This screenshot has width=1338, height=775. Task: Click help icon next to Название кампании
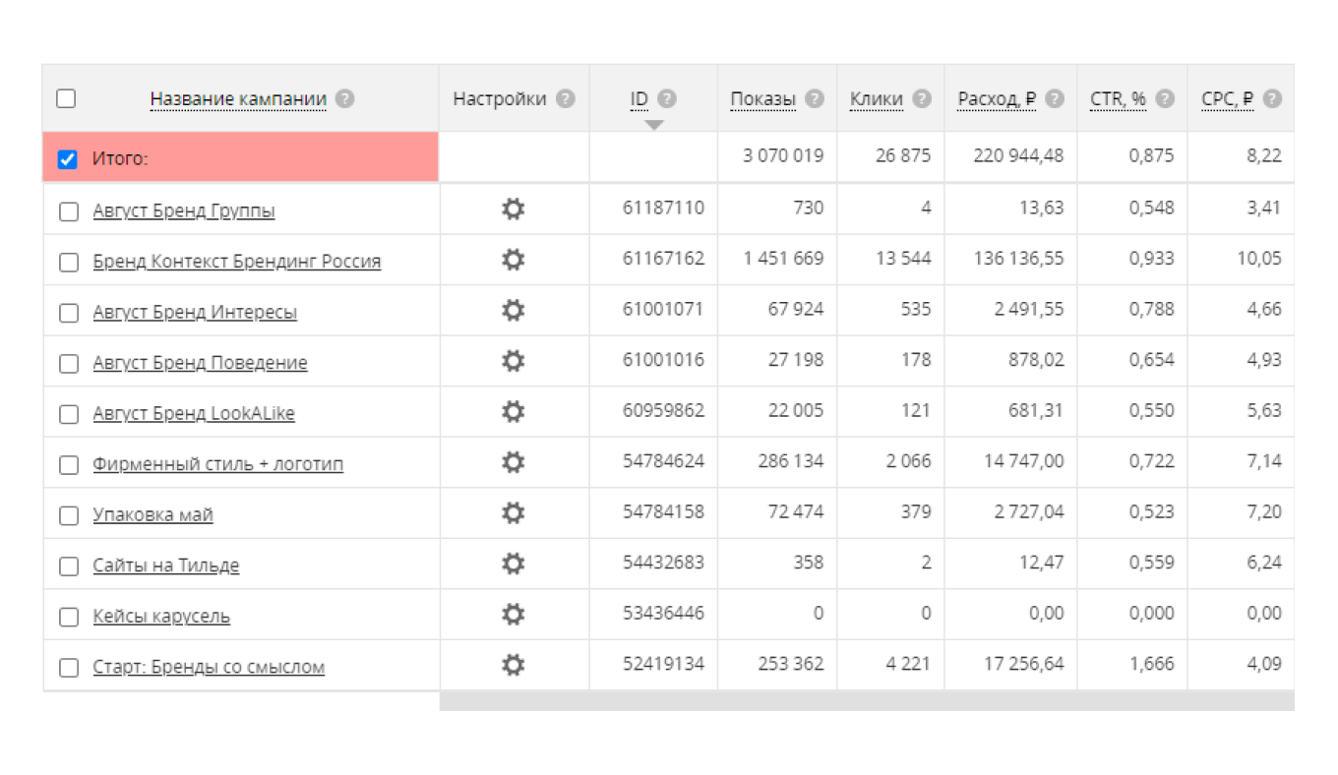click(344, 99)
